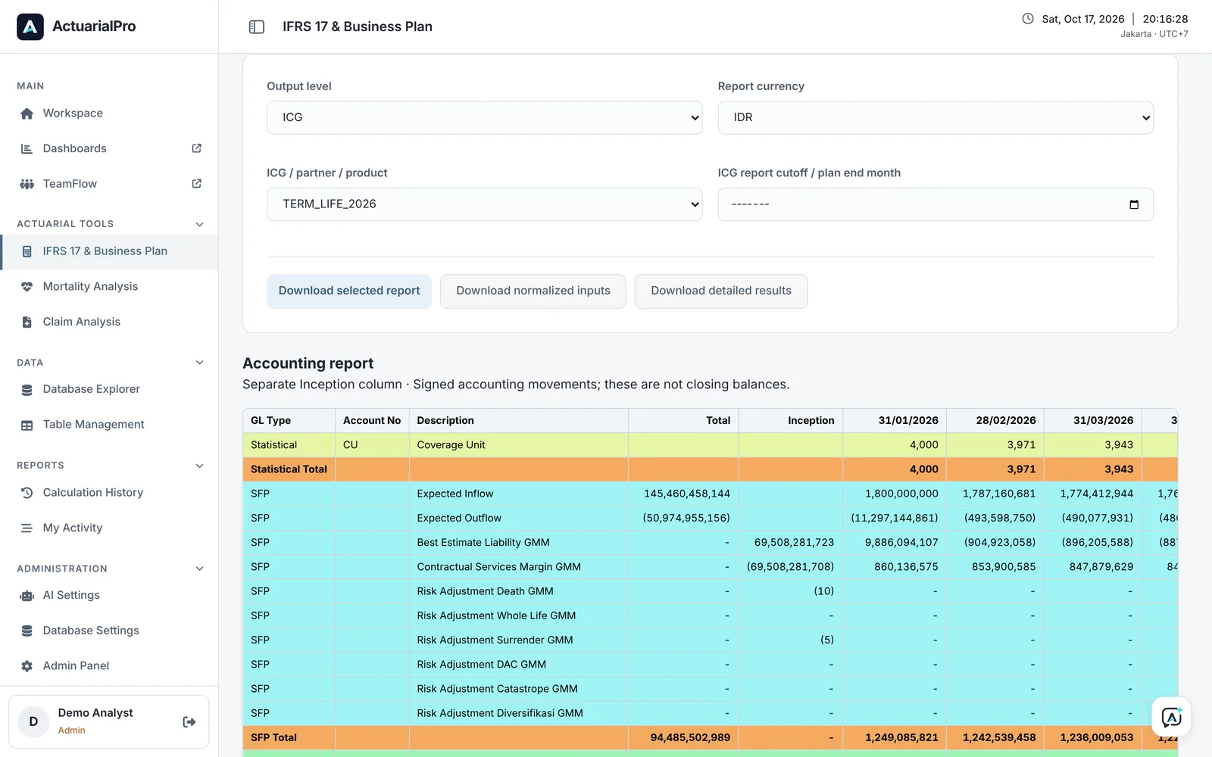This screenshot has width=1212, height=757.
Task: Navigate to Database Explorer
Action: (110, 390)
